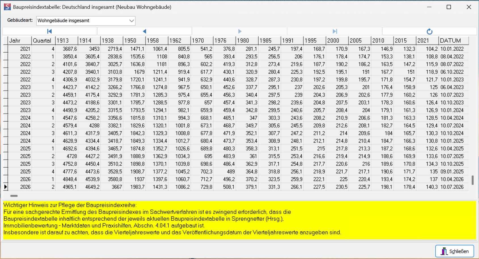Click the 1958 column header
Viewport: 479px width, 259px height.
tap(157, 41)
